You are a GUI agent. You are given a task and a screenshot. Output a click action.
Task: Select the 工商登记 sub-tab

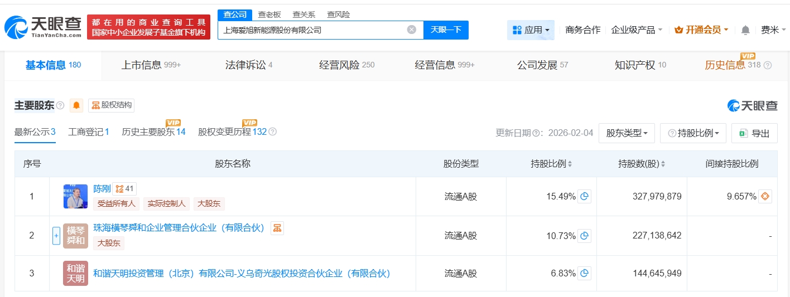point(88,132)
